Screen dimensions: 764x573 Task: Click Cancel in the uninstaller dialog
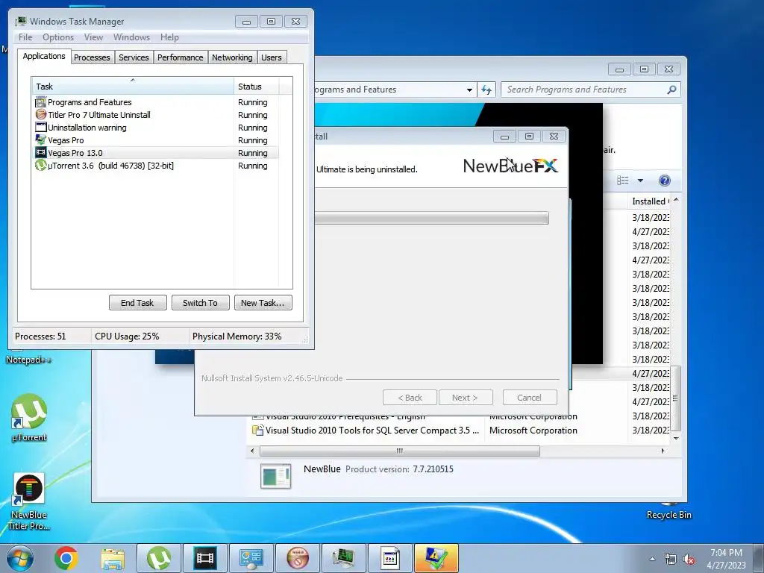pyautogui.click(x=529, y=398)
